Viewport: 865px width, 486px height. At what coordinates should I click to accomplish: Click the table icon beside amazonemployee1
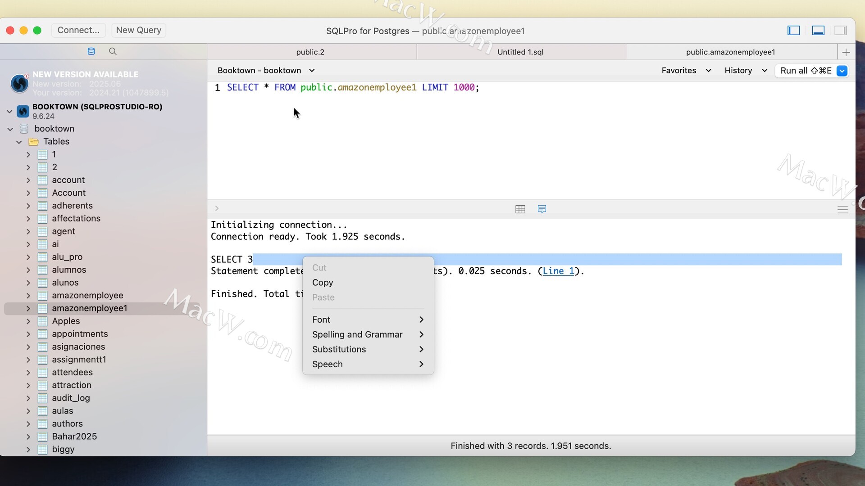[42, 309]
